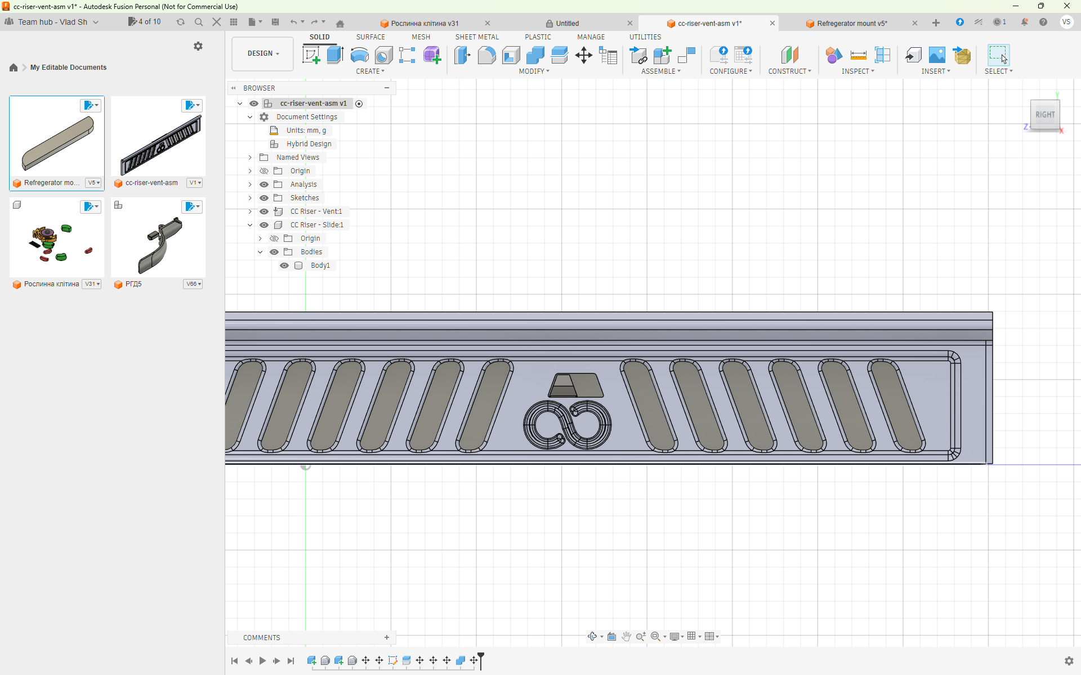The image size is (1081, 675).
Task: Collapse the CC Riser - Slide:1 component
Action: coord(250,225)
